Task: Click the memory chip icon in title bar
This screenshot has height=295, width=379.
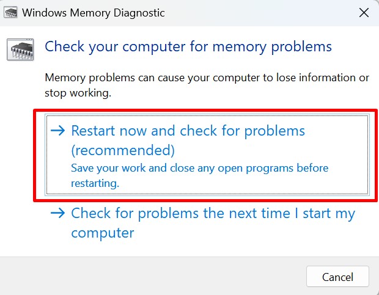Action: (x=11, y=13)
